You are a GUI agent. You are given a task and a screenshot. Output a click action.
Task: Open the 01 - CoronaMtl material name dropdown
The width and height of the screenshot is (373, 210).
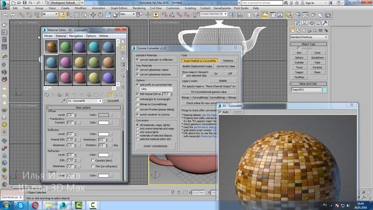(85, 101)
